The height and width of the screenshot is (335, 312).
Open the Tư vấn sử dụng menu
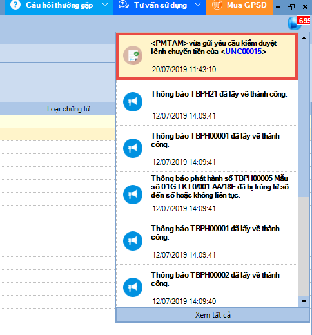159,7
